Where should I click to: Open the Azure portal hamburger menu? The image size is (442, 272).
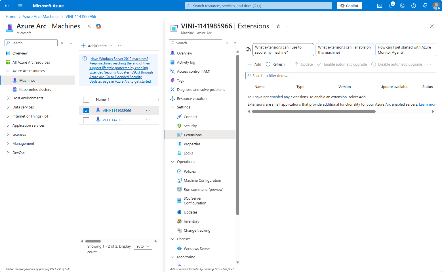pyautogui.click(x=20, y=6)
